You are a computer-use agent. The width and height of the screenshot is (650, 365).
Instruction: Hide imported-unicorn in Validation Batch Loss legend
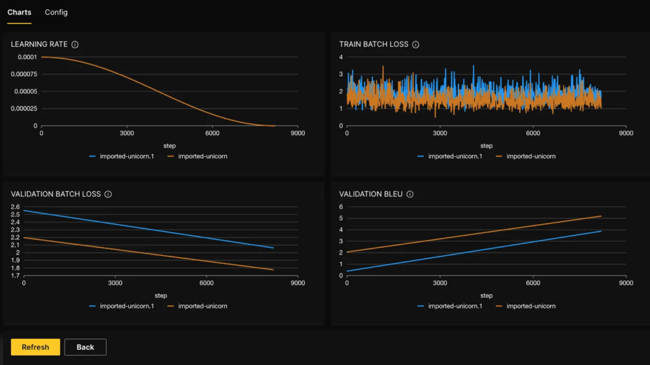click(202, 306)
